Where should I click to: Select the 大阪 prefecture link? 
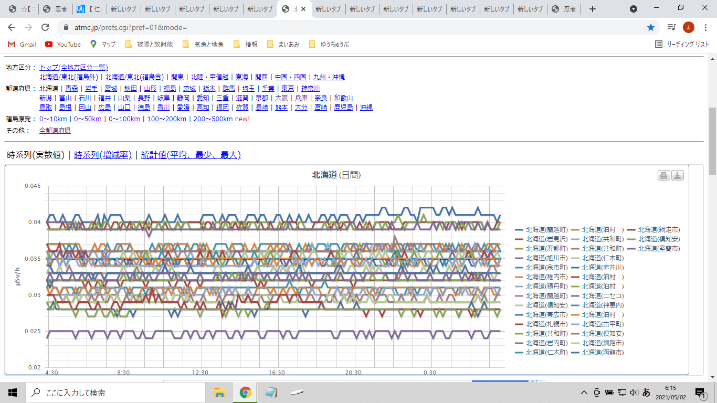click(281, 98)
